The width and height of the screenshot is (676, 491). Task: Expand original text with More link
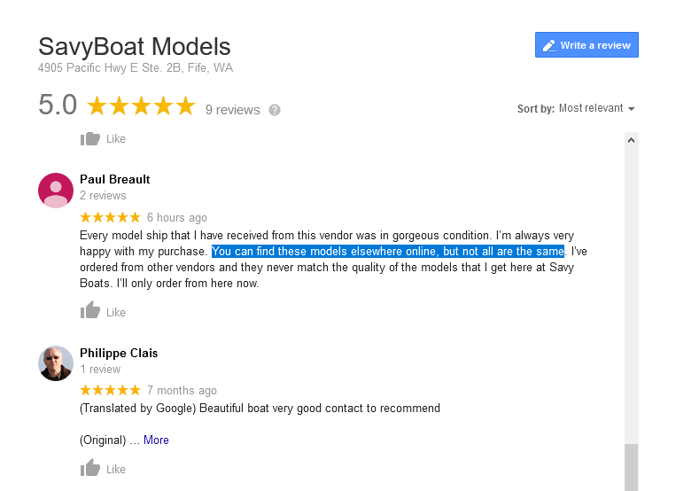click(156, 440)
